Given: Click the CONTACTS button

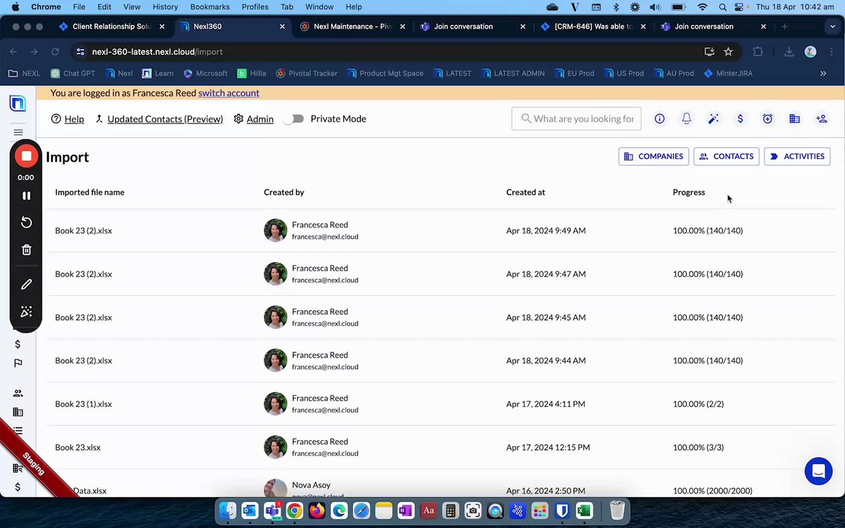Looking at the screenshot, I should point(726,156).
